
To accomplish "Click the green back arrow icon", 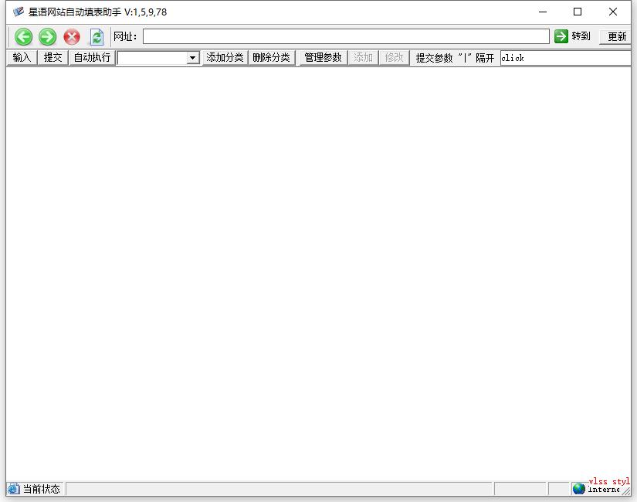I will [x=24, y=37].
